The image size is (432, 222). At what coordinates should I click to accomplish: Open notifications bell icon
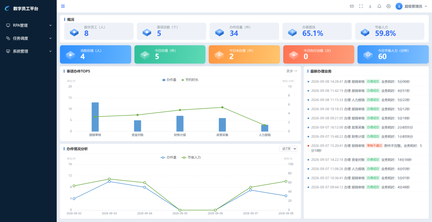[x=379, y=6]
